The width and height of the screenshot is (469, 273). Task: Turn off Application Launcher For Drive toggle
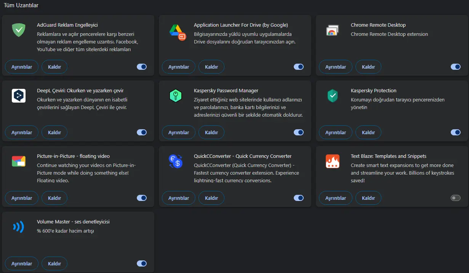pyautogui.click(x=299, y=67)
